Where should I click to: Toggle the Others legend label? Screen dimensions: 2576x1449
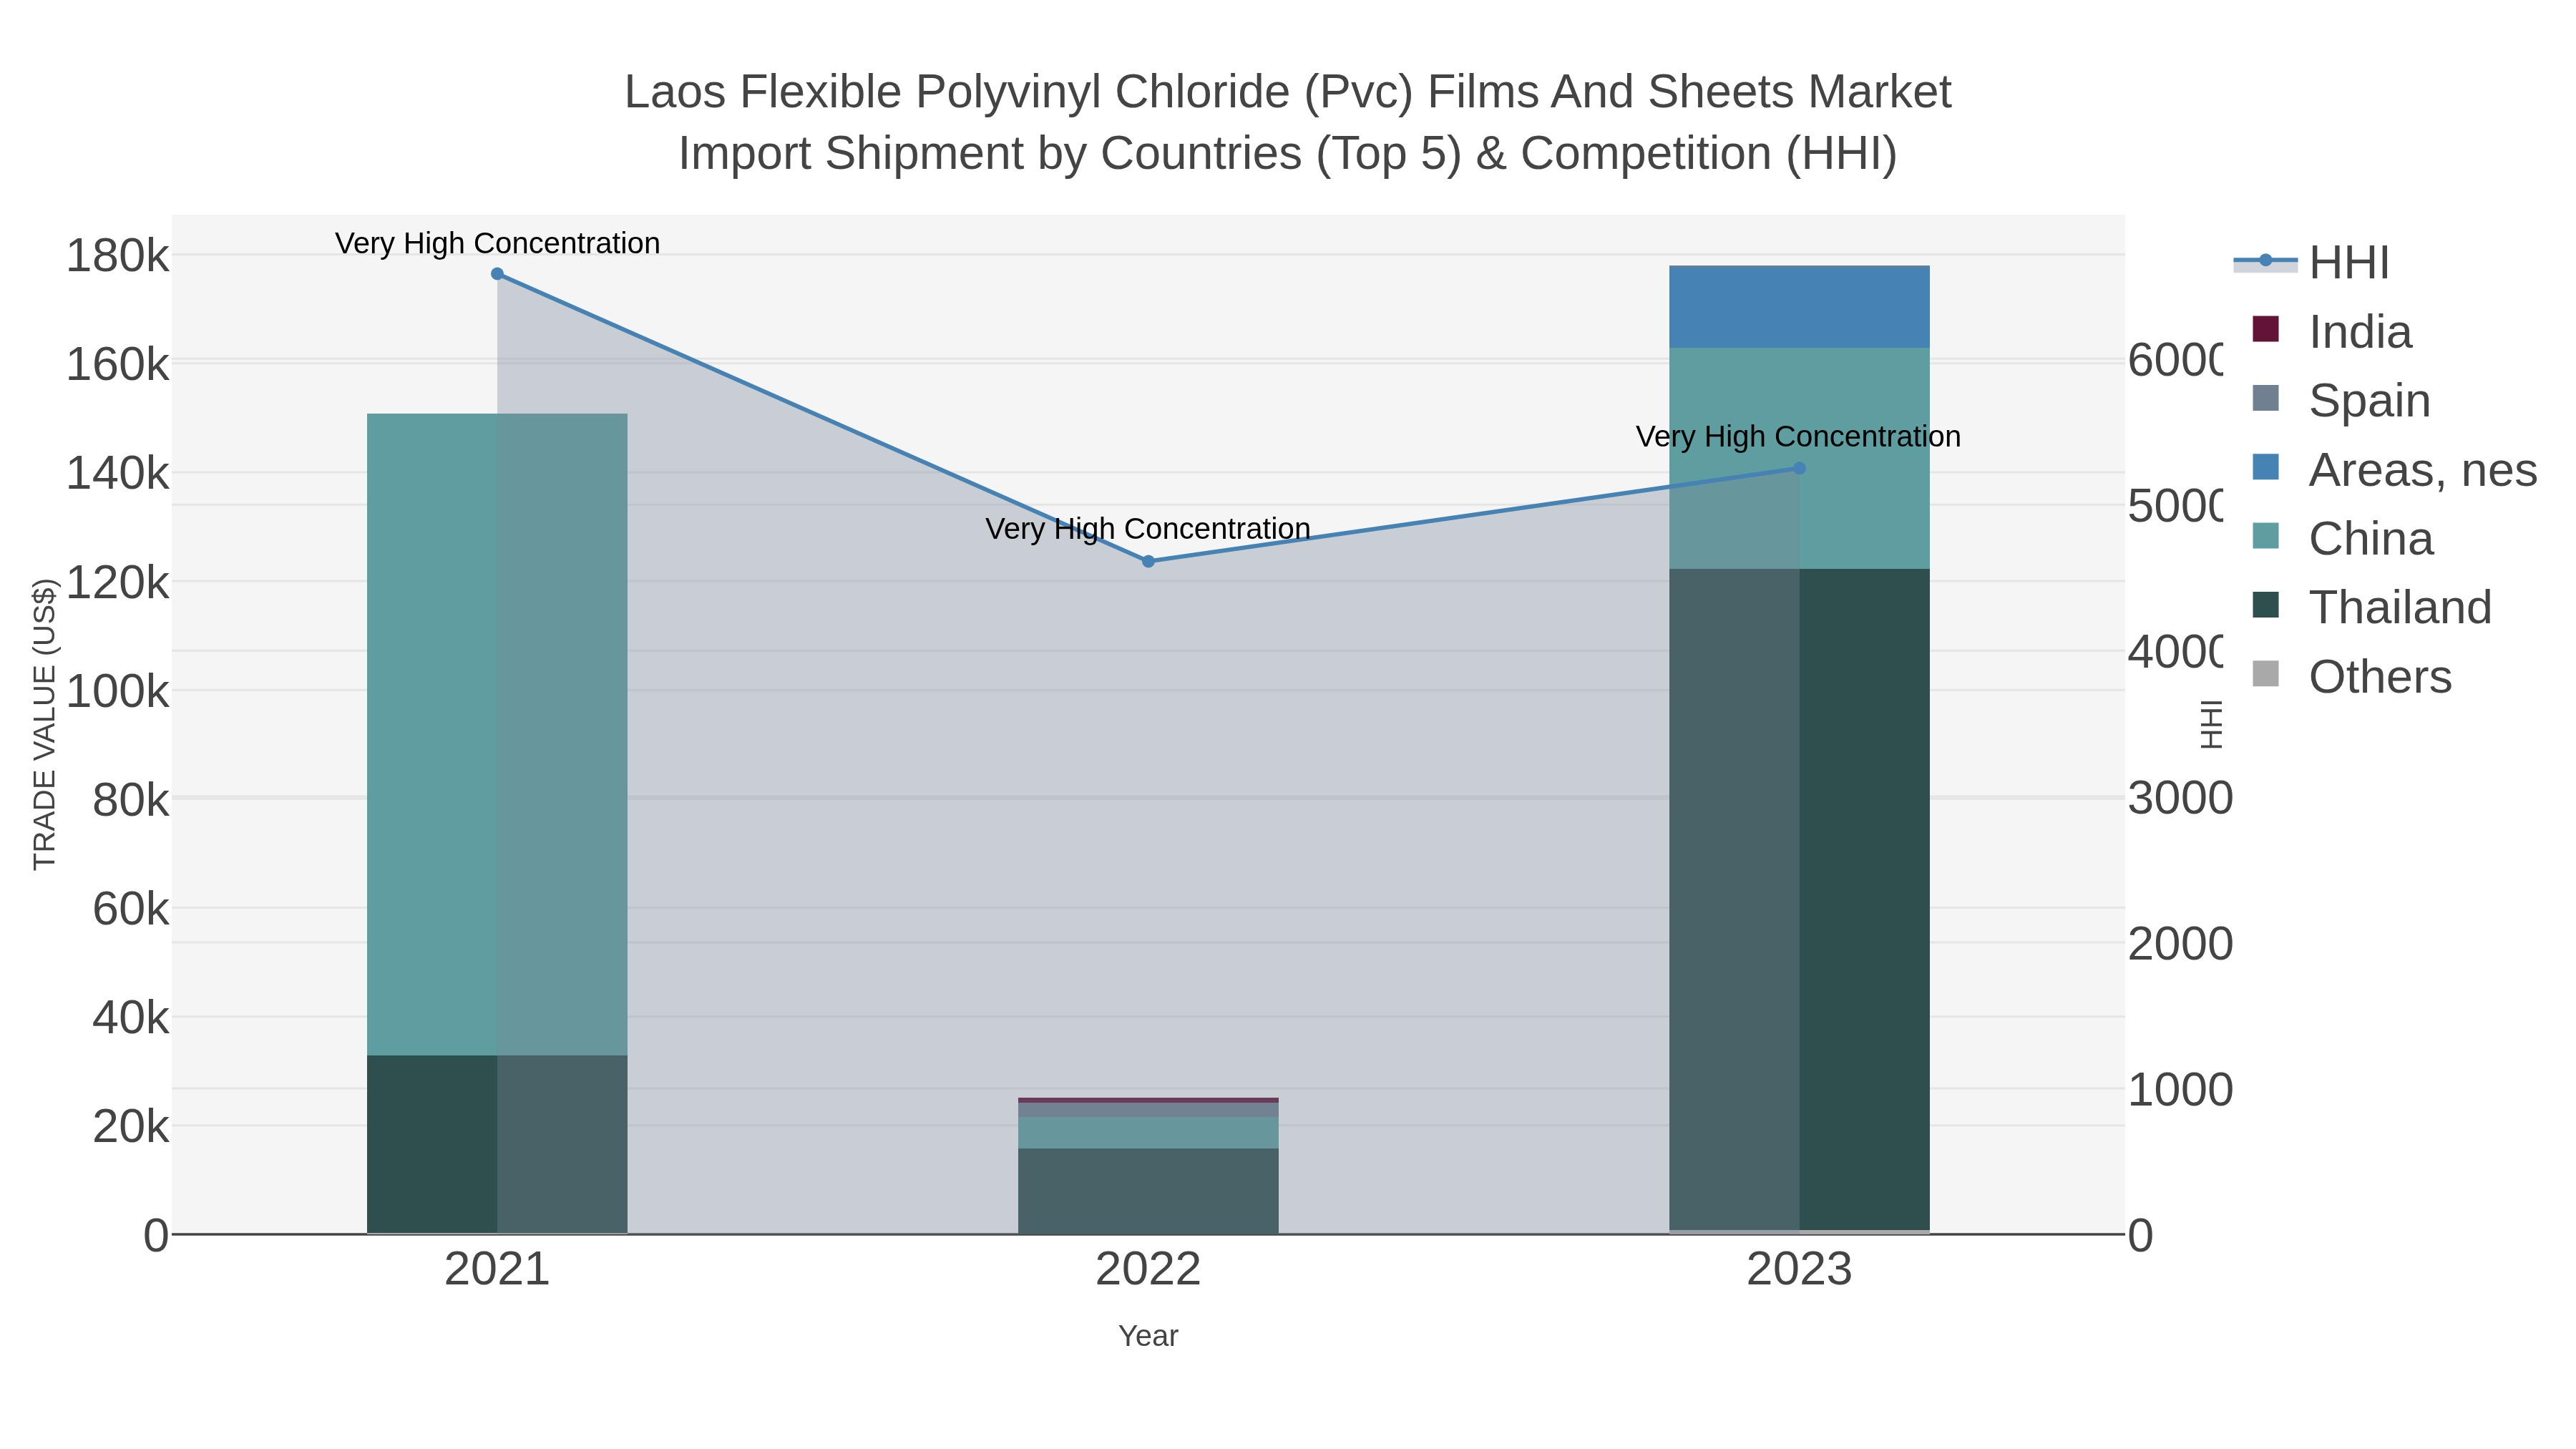tap(2380, 677)
